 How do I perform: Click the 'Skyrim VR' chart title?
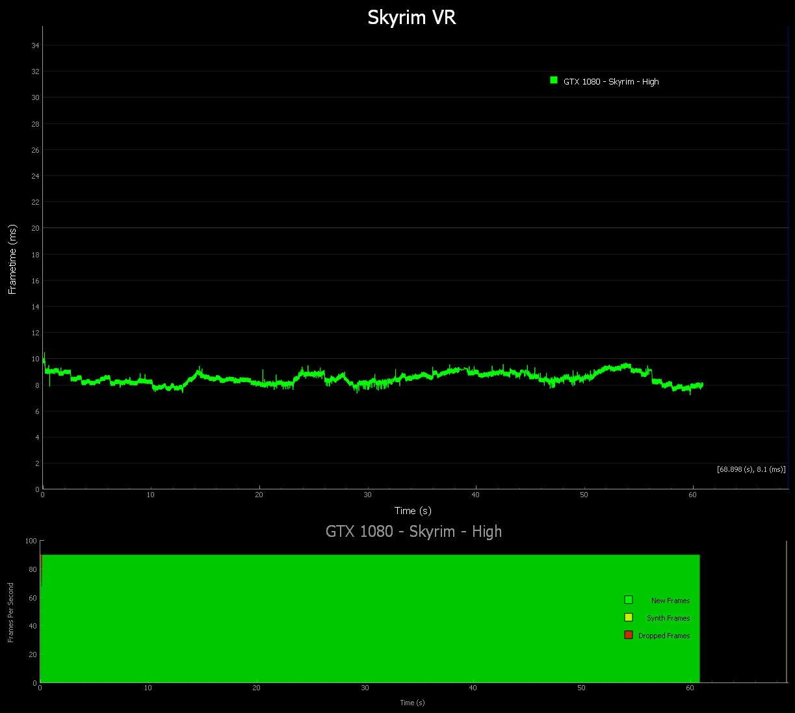411,18
